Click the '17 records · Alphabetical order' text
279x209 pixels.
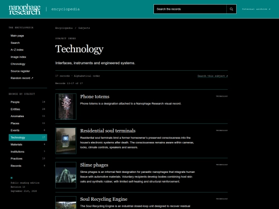point(78,76)
